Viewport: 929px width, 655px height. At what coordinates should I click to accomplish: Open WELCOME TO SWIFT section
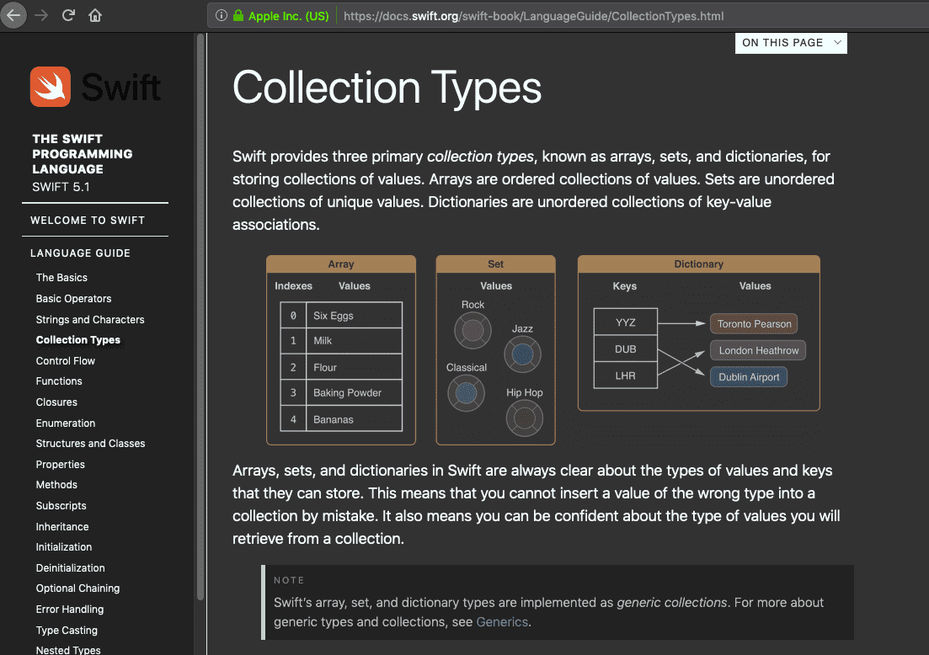tap(88, 221)
